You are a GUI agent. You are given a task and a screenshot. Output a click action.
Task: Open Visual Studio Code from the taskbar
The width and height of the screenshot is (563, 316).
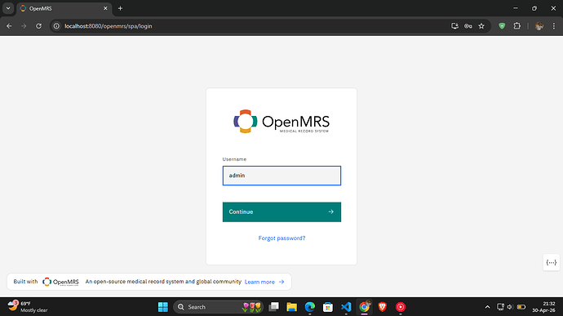click(346, 307)
